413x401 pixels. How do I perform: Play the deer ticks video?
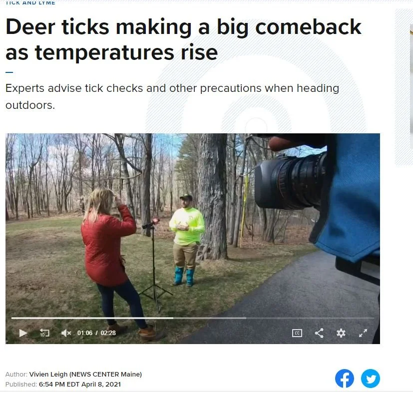tap(23, 333)
